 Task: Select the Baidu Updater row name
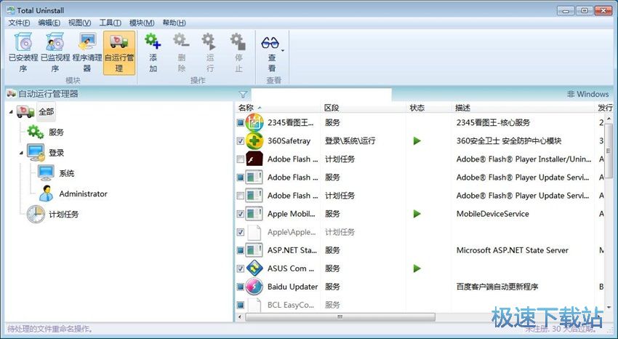tap(292, 287)
